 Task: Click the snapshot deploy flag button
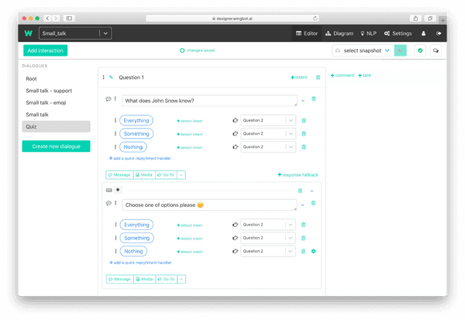point(400,50)
